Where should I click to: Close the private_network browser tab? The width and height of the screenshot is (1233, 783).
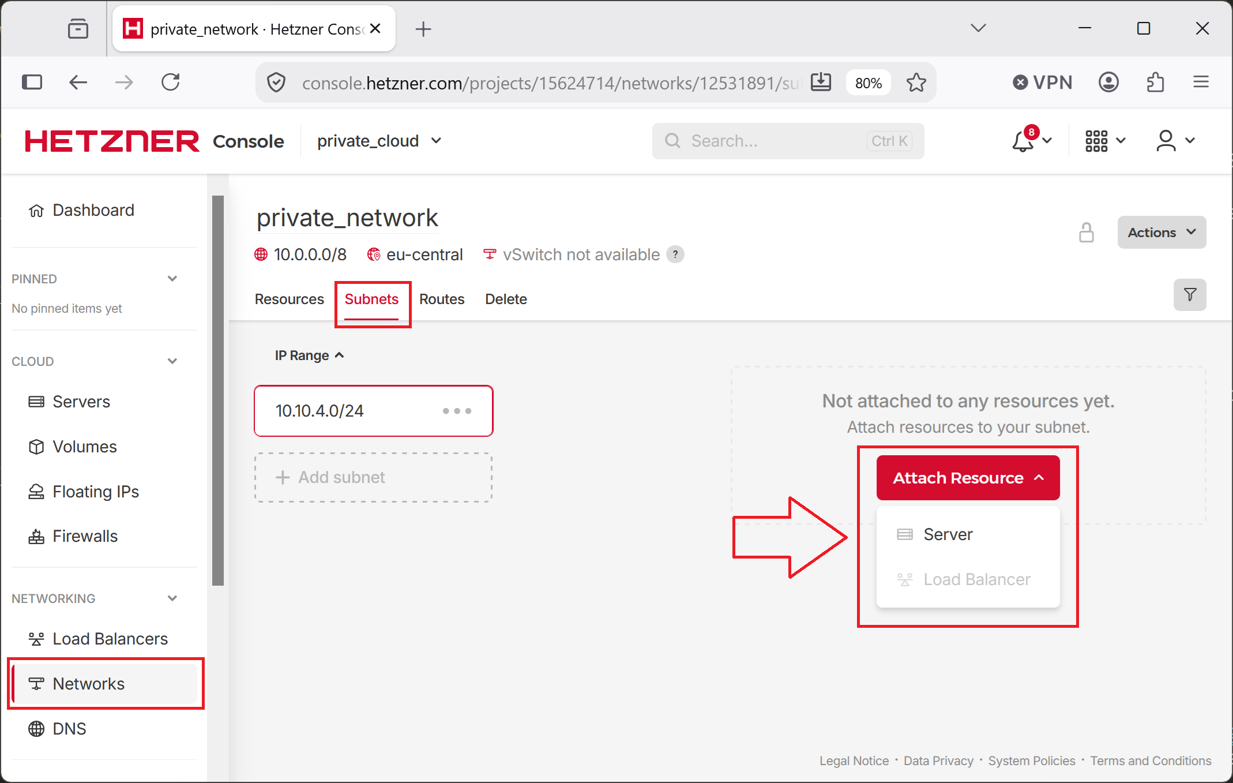tap(375, 28)
